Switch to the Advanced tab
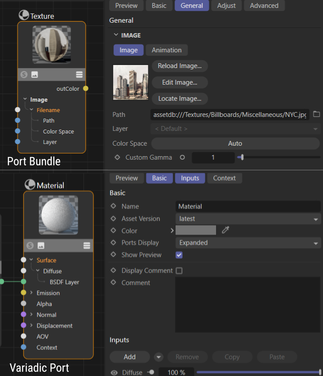The image size is (323, 376). pos(264,6)
